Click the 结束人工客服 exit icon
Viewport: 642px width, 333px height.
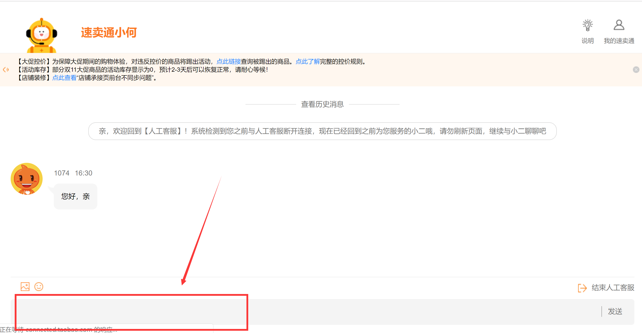coord(582,288)
